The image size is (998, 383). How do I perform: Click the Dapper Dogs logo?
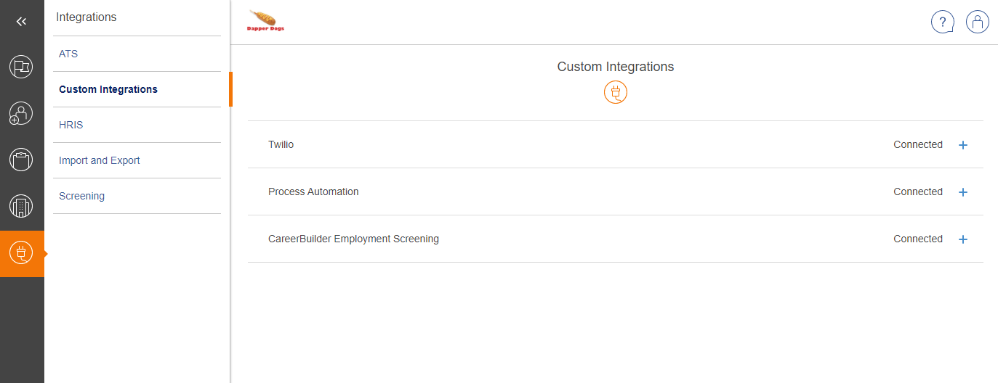(x=265, y=21)
